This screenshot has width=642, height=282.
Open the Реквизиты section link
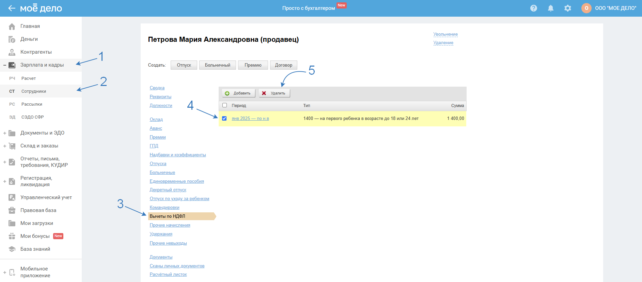(160, 97)
